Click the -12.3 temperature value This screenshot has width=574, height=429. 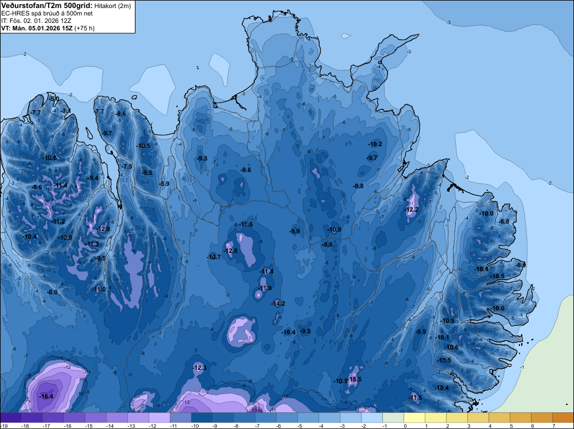point(200,368)
